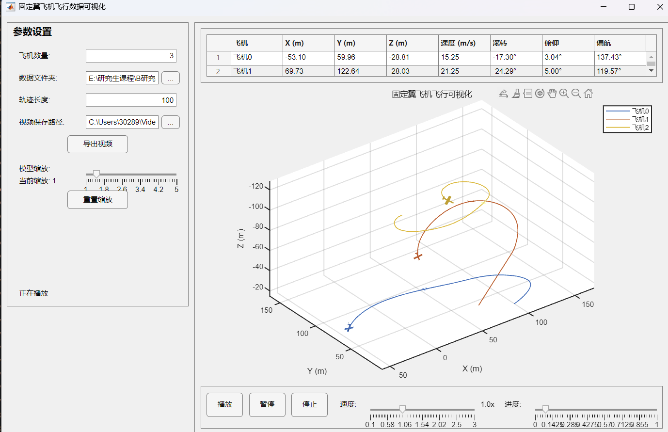Click the plot title 固定翼飞机飞行可视化

pos(431,94)
